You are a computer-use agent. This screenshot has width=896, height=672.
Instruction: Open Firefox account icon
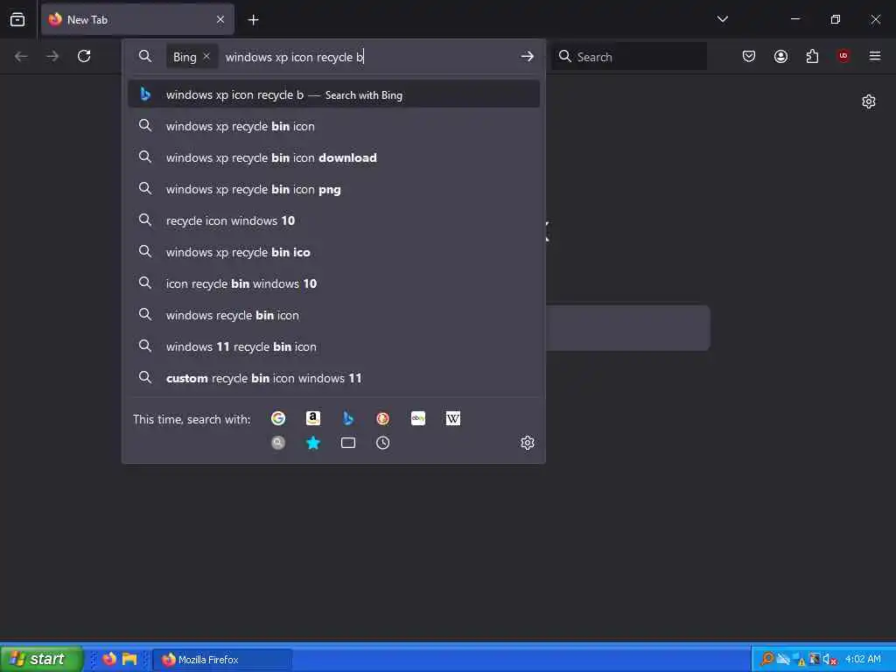[780, 56]
